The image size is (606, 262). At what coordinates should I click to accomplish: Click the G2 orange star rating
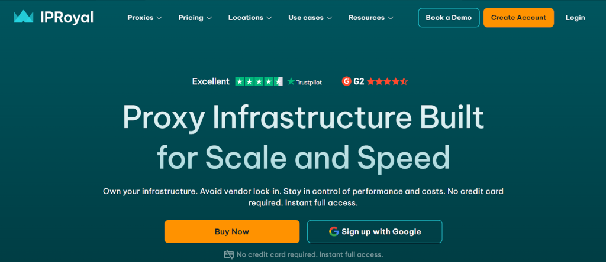387,81
